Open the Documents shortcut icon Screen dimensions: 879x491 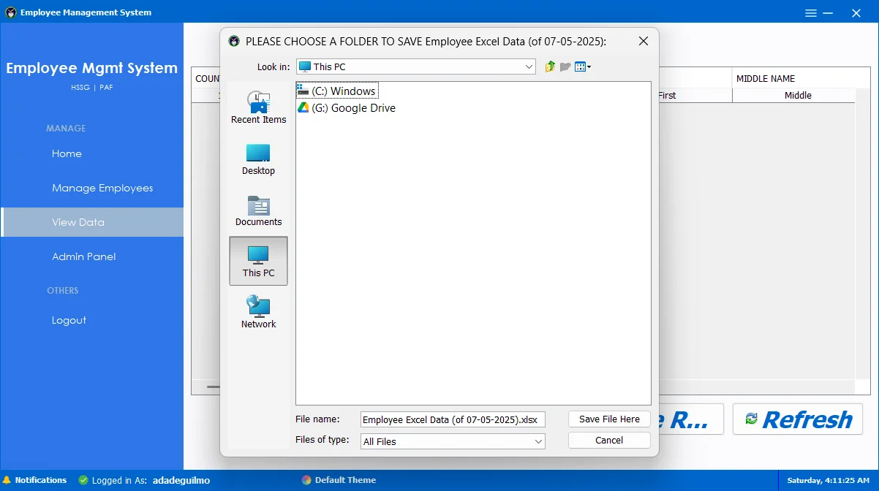coord(259,210)
